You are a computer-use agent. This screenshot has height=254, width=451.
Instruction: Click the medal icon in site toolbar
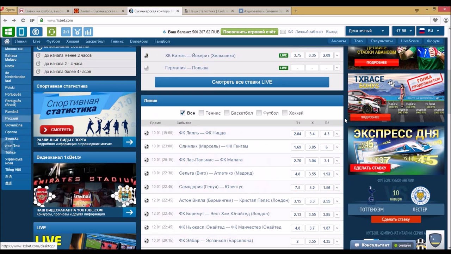coord(77,32)
